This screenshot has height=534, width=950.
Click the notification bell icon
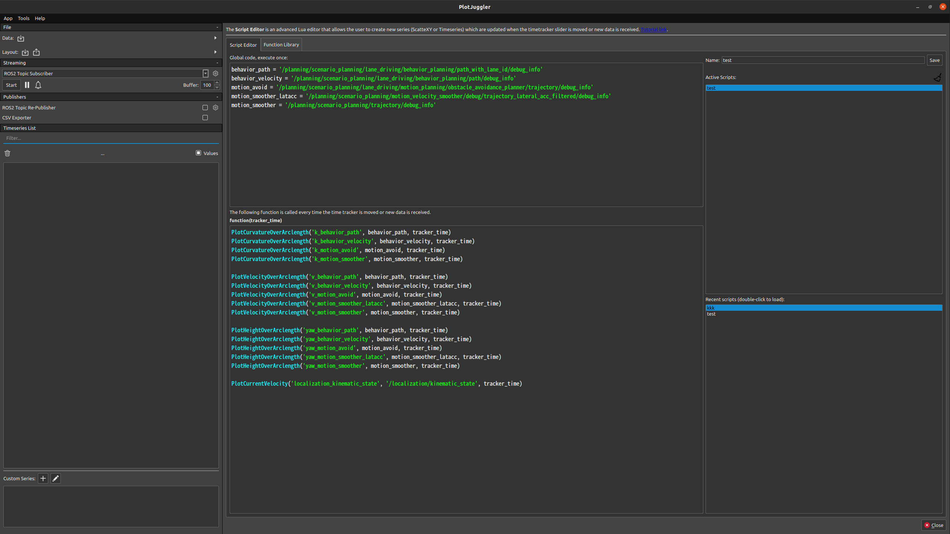click(38, 85)
